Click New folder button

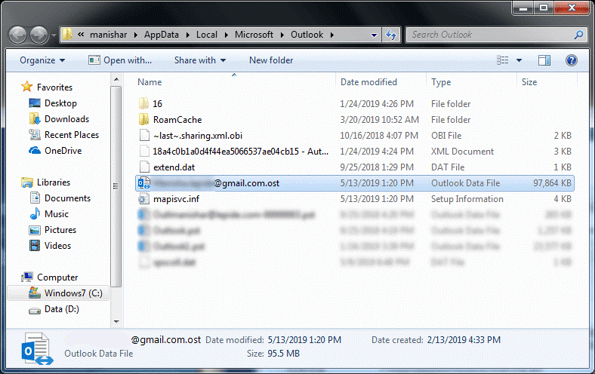pyautogui.click(x=271, y=60)
